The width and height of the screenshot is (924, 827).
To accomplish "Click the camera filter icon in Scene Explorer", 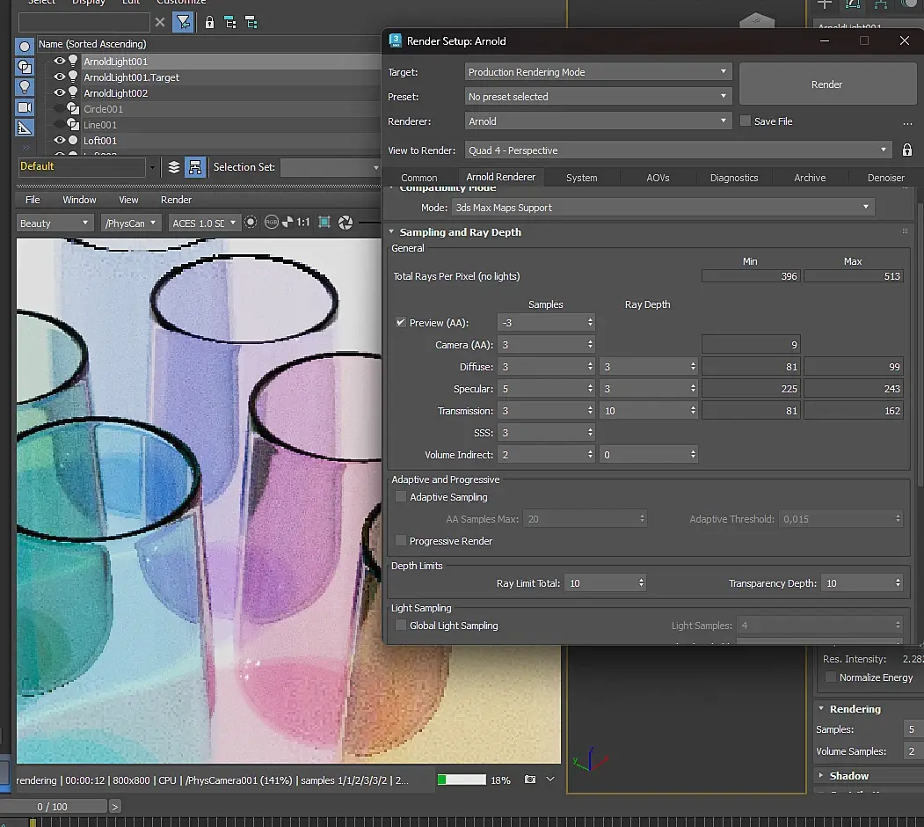I will 25,107.
